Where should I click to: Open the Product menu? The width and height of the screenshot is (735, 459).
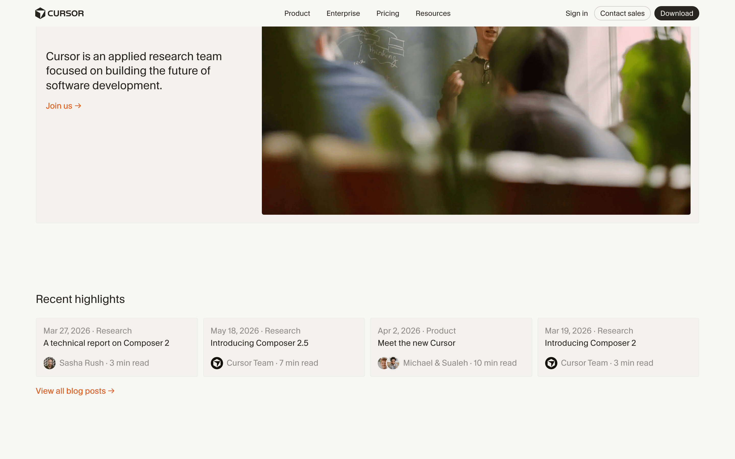(x=297, y=13)
